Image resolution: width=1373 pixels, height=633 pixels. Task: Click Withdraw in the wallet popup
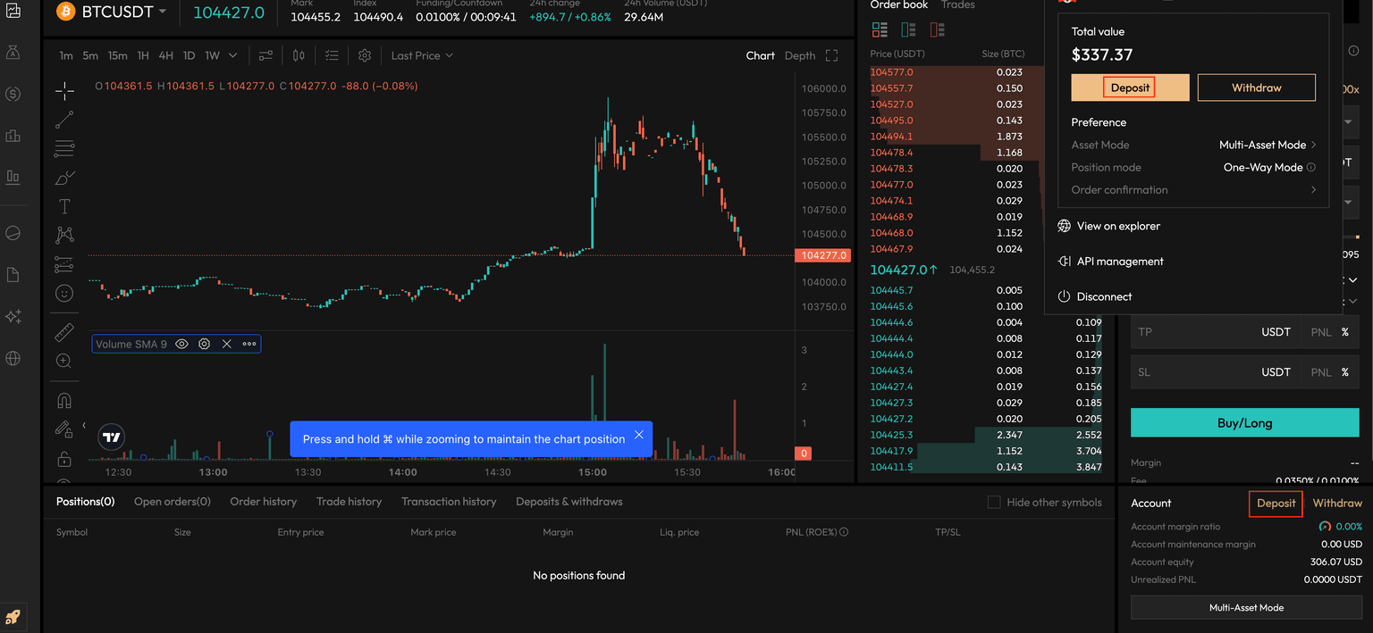(1256, 87)
